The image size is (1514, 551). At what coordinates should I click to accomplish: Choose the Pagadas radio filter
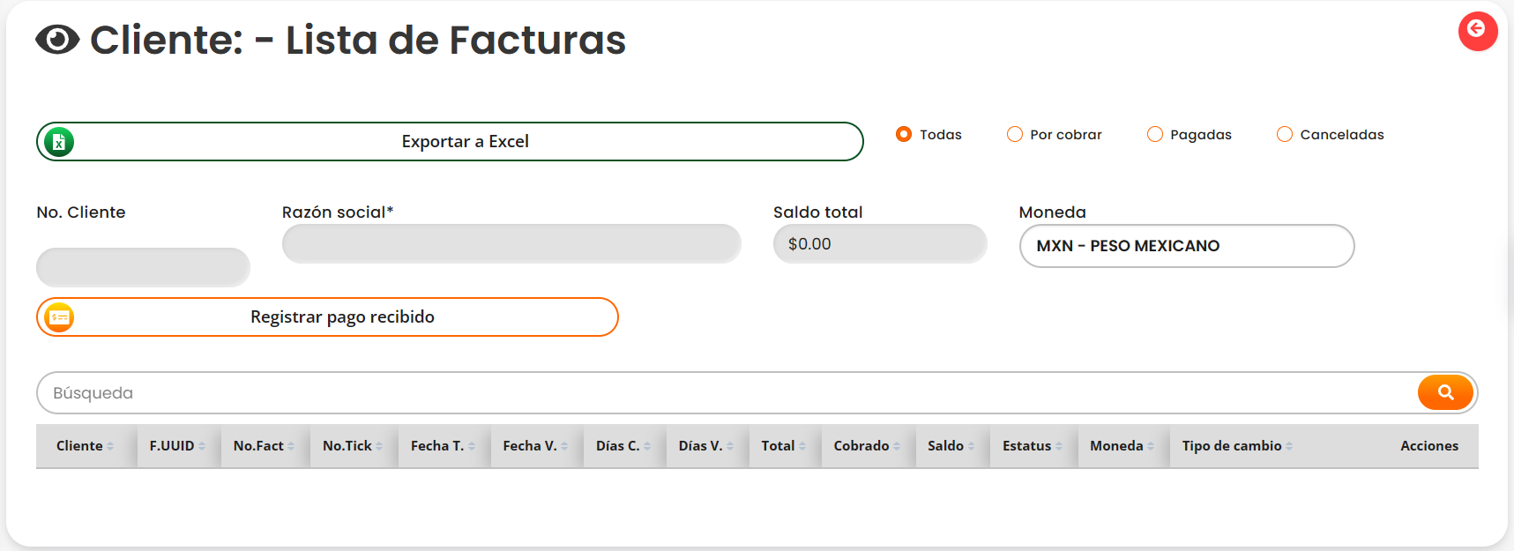1155,134
